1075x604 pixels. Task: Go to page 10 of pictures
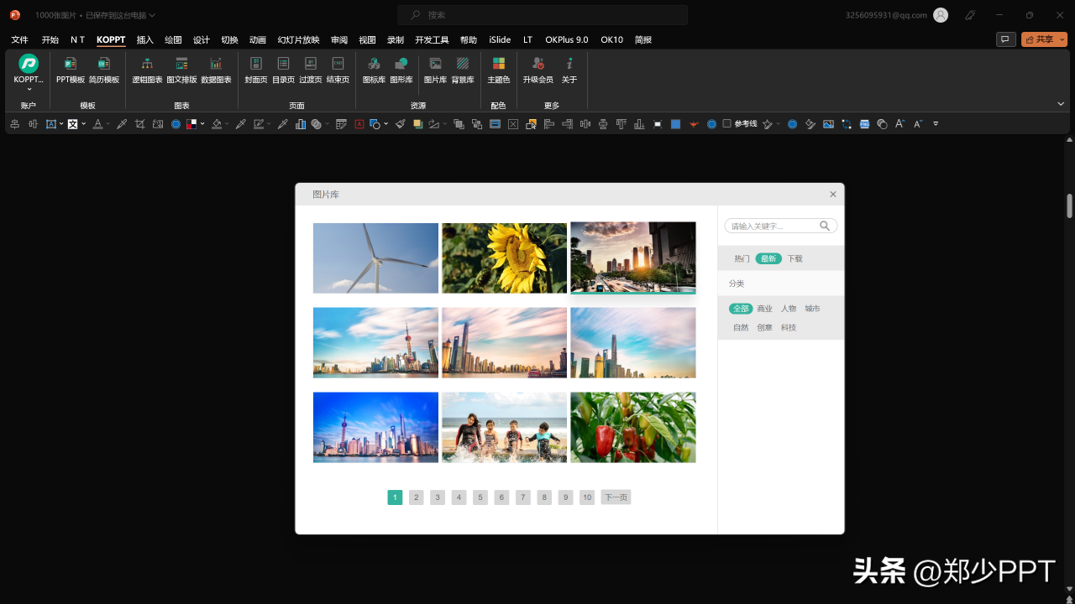point(587,497)
